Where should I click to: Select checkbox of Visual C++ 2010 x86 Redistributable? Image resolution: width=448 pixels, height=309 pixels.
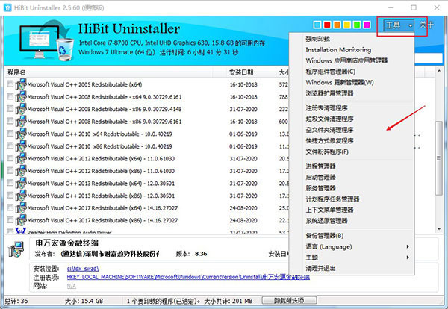tap(10, 146)
